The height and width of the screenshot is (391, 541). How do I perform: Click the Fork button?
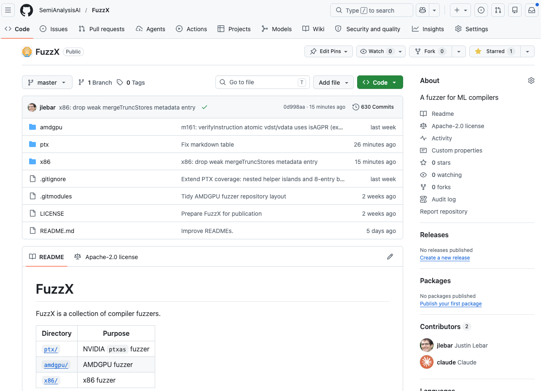[431, 51]
